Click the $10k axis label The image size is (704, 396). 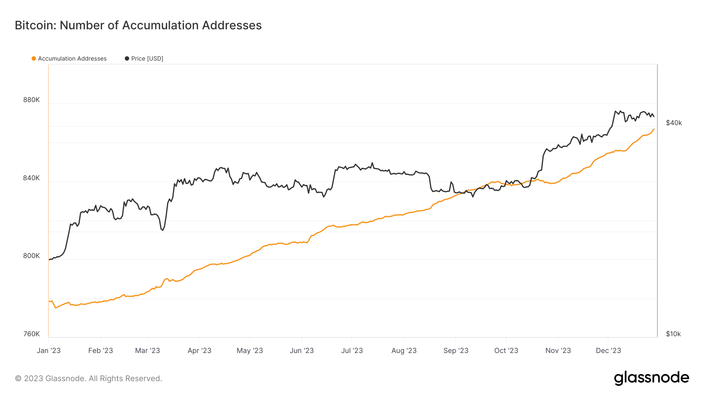pos(673,334)
